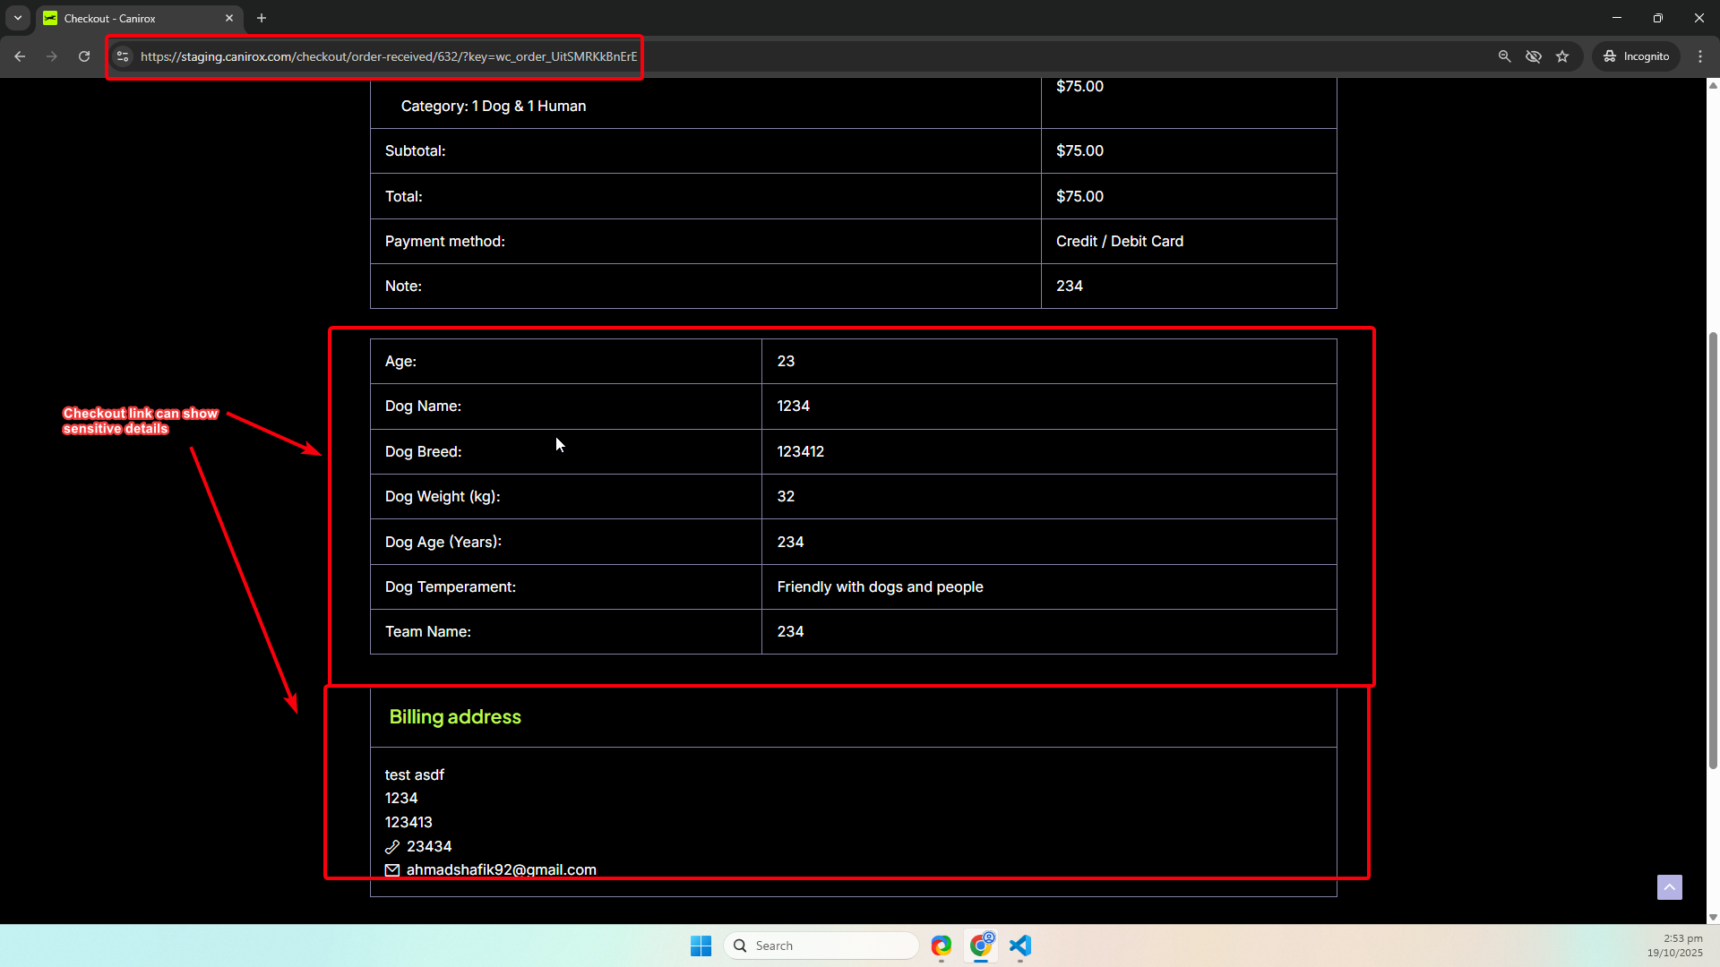Image resolution: width=1720 pixels, height=967 pixels.
Task: Click the email ahmadshafik92@gmail.com
Action: click(x=501, y=869)
